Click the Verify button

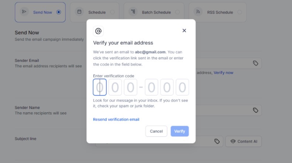pyautogui.click(x=180, y=131)
